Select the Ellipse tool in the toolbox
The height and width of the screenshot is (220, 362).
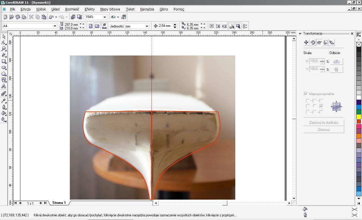pos(4,68)
